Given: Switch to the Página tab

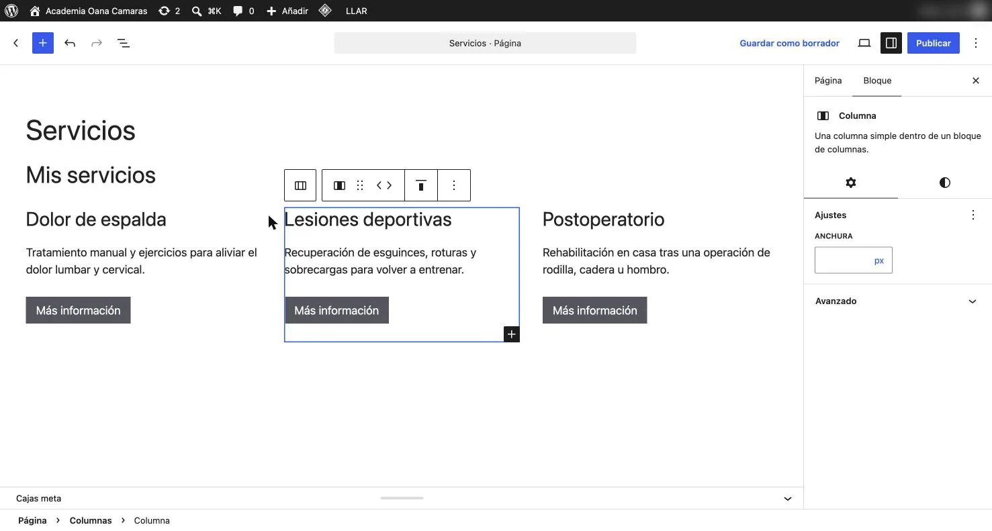Looking at the screenshot, I should point(828,81).
